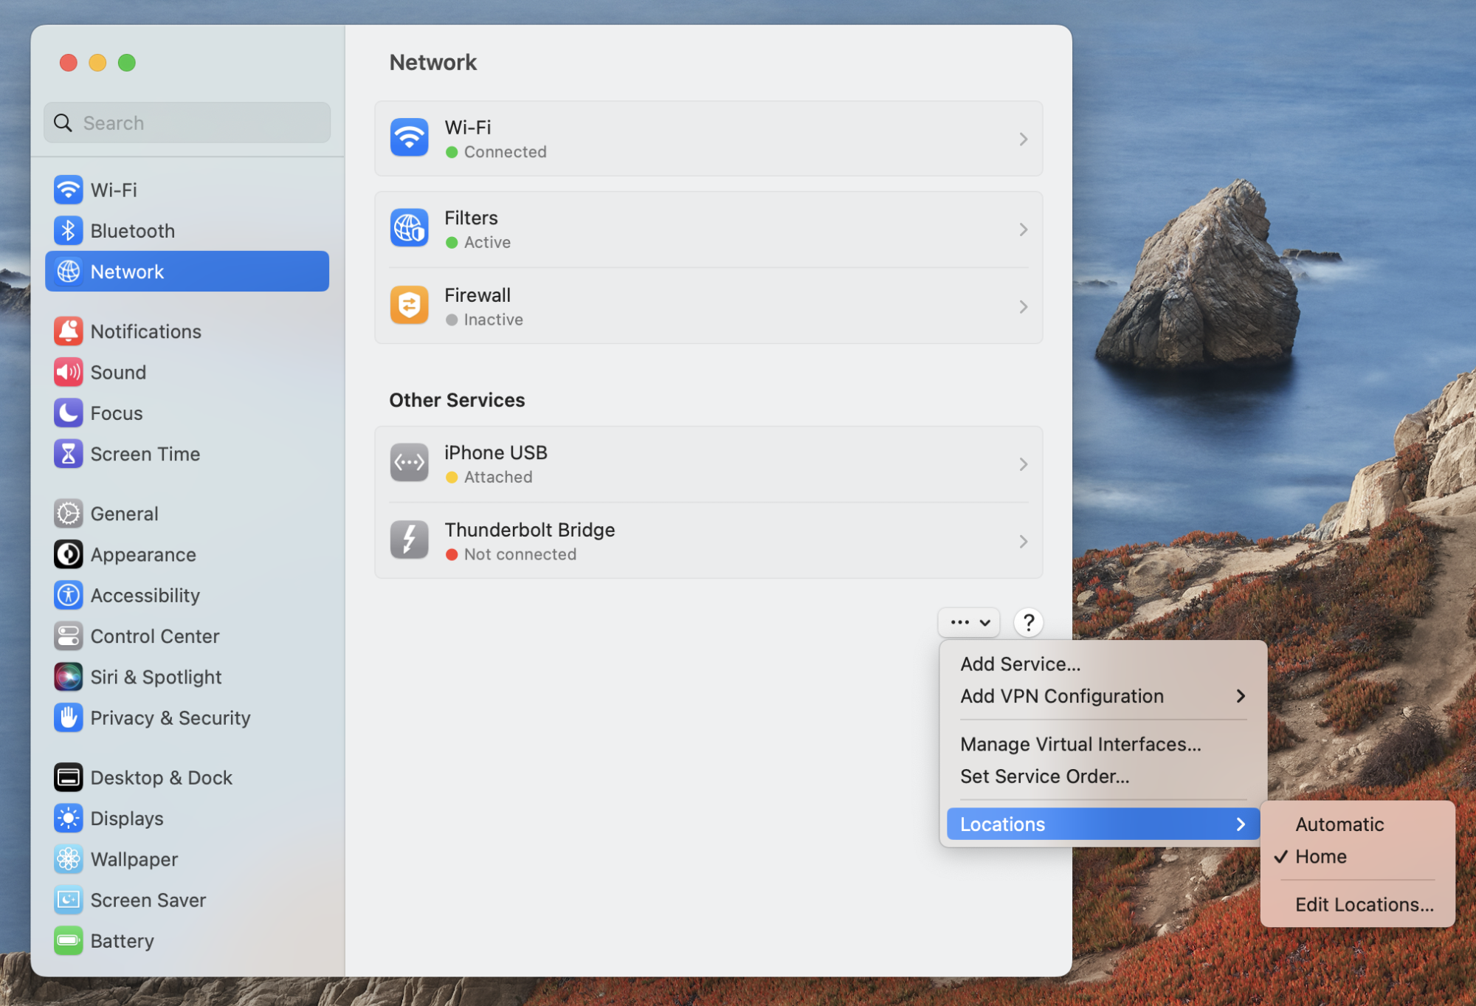Open the Focus moon icon
1476x1006 pixels.
pos(68,413)
